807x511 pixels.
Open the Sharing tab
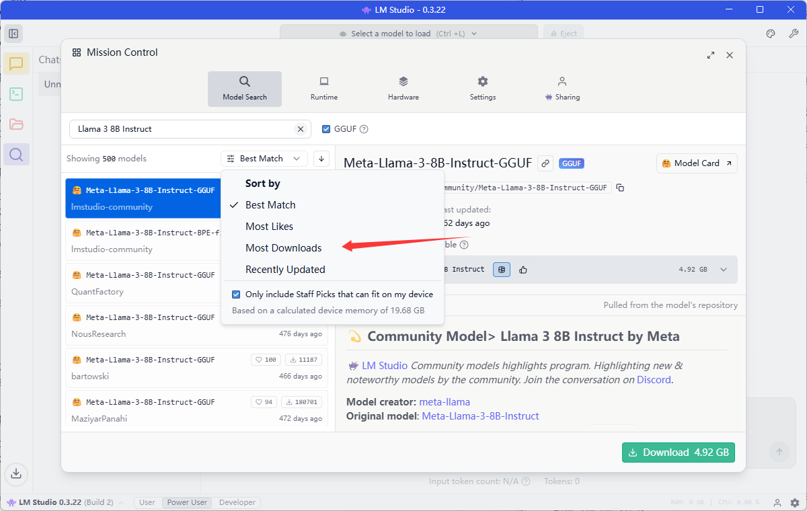click(x=562, y=89)
